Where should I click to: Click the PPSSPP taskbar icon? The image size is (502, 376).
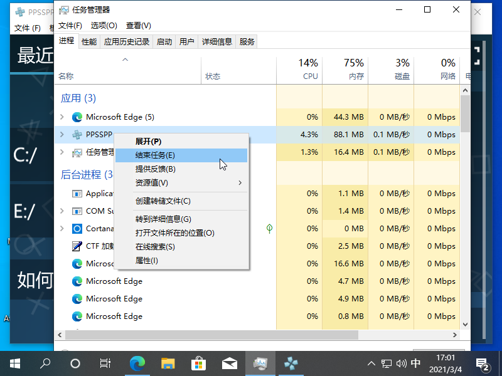click(x=291, y=363)
